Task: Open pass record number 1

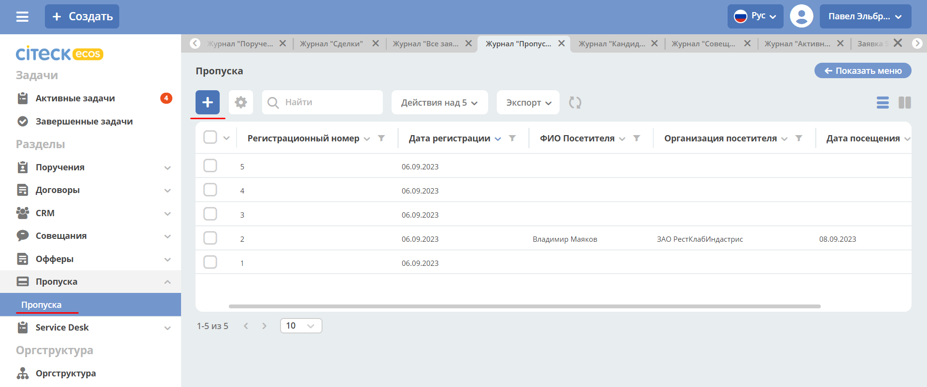Action: pos(242,263)
